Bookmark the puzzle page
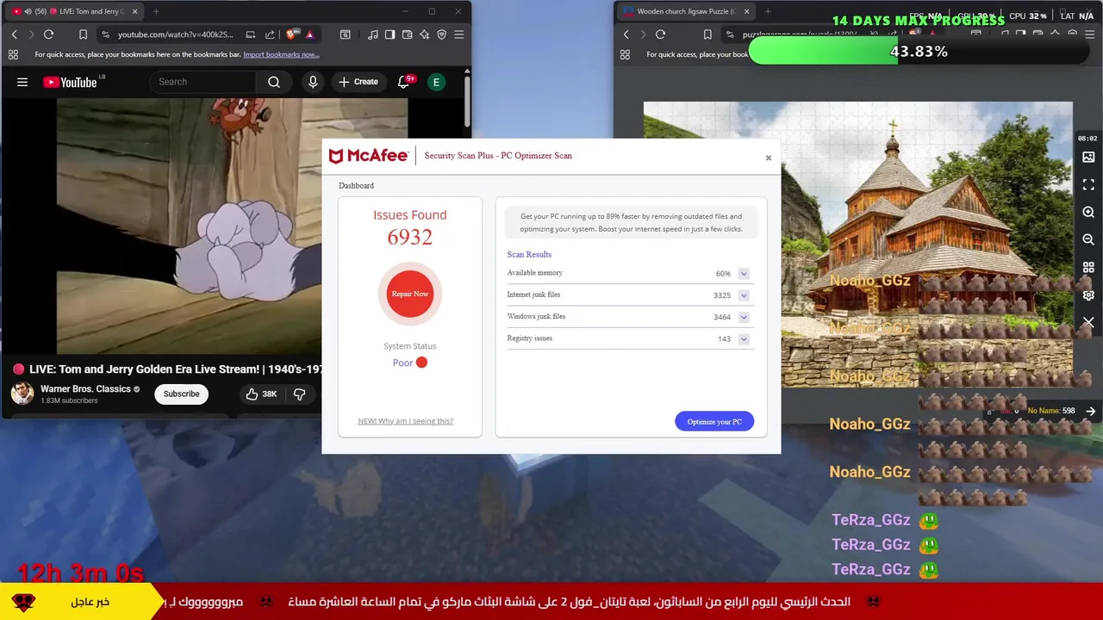 (707, 34)
